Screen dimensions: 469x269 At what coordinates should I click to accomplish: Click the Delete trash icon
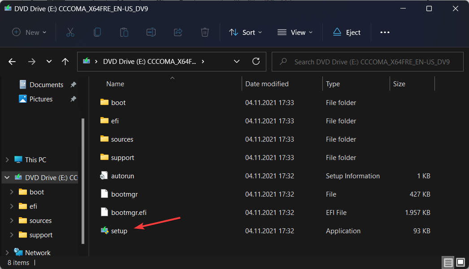click(205, 32)
